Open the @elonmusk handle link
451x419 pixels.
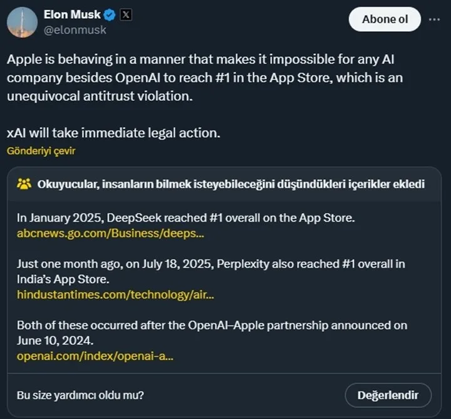(x=75, y=30)
